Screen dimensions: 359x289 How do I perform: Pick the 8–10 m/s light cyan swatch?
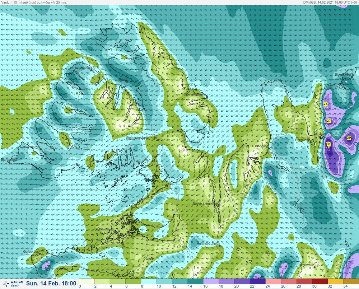(x=149, y=281)
